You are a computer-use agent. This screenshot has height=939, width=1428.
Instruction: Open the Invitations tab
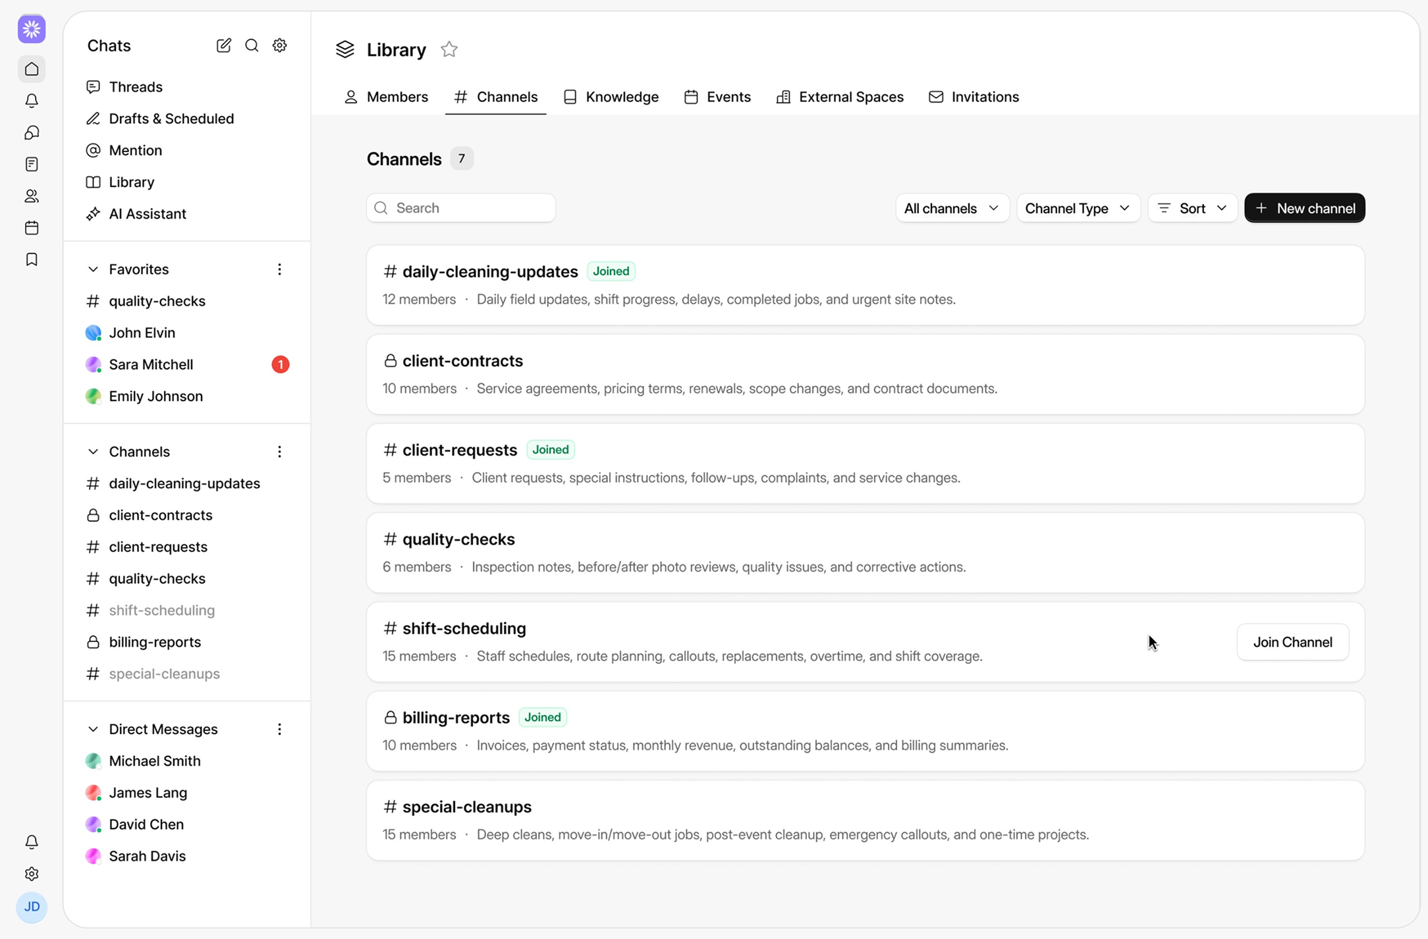(974, 97)
